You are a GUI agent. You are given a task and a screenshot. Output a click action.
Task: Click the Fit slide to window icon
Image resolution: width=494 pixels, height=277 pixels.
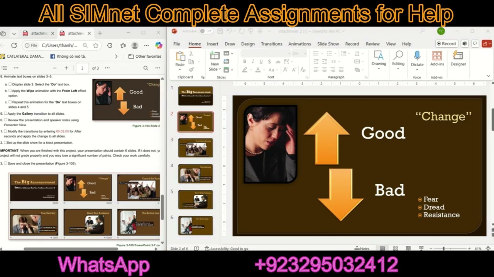click(x=488, y=249)
